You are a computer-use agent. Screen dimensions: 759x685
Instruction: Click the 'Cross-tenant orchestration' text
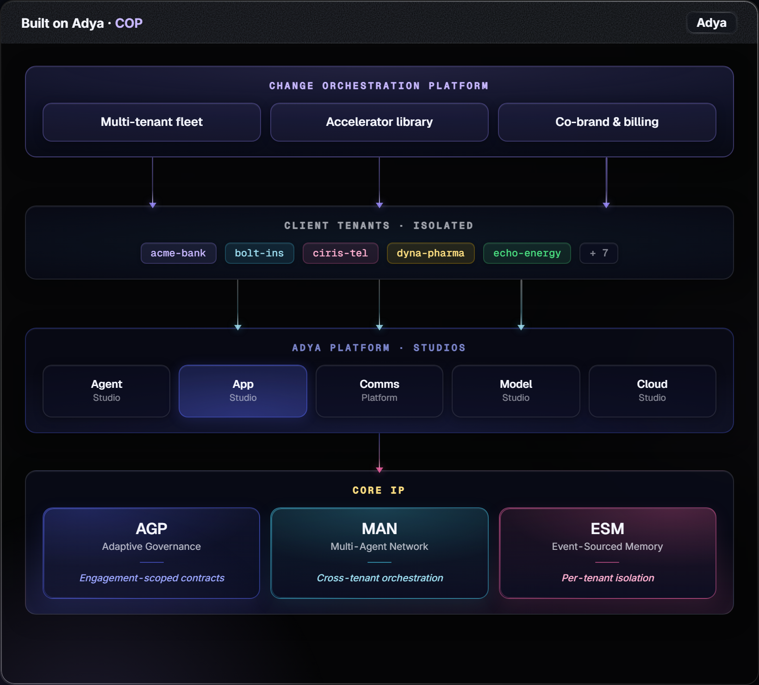380,578
